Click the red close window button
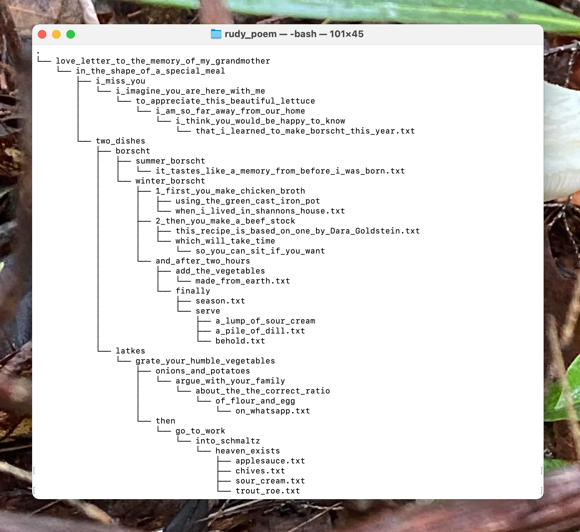The width and height of the screenshot is (580, 532). (42, 34)
